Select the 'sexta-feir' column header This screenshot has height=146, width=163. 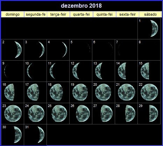128,14
